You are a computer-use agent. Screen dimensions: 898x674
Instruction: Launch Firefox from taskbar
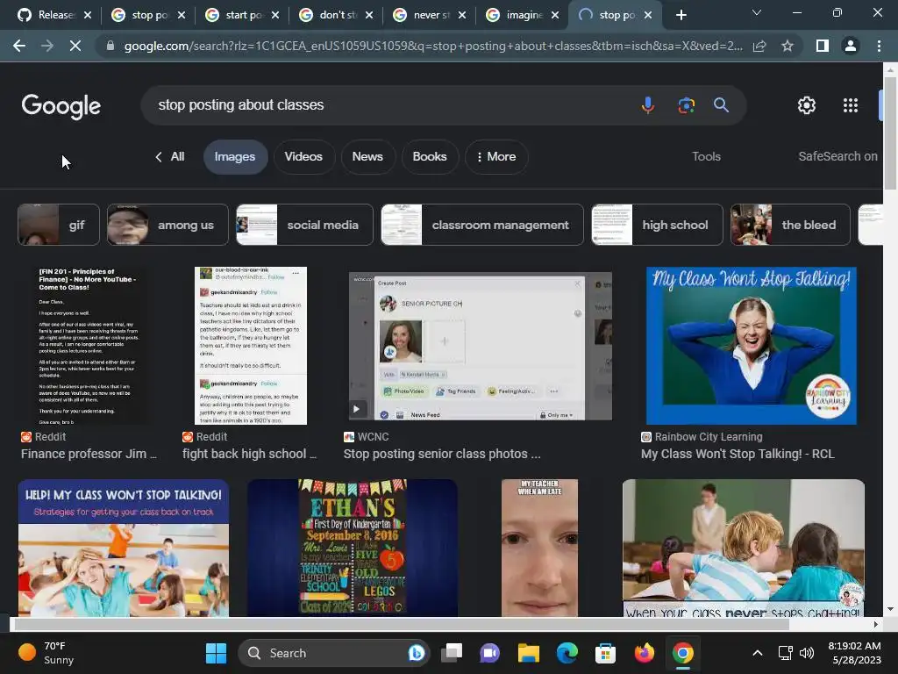[x=645, y=653]
